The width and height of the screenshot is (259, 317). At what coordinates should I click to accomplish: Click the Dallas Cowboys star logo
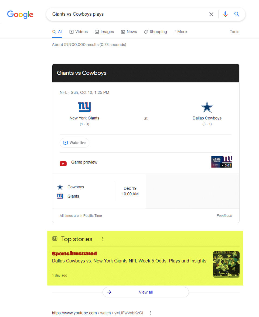(207, 107)
